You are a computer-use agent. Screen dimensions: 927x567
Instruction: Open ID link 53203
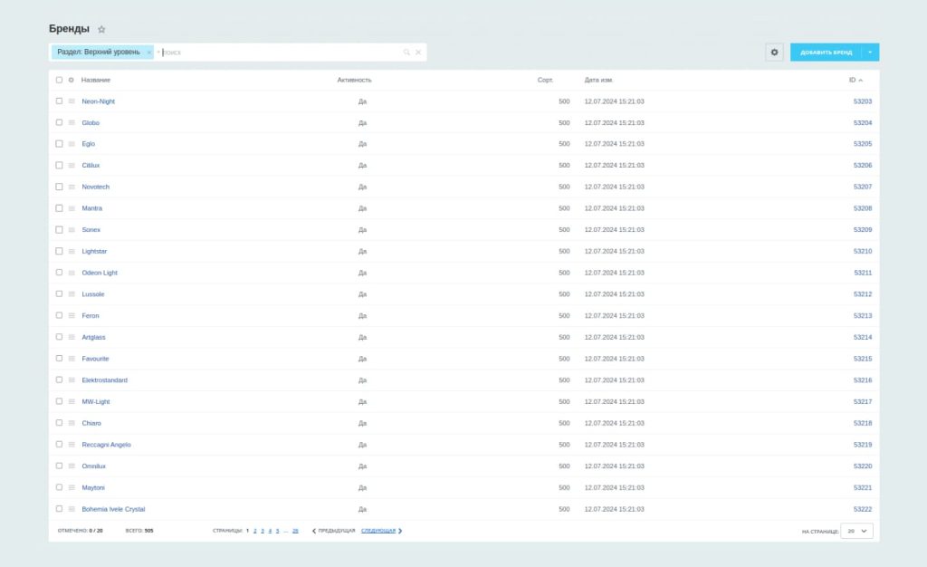[863, 101]
